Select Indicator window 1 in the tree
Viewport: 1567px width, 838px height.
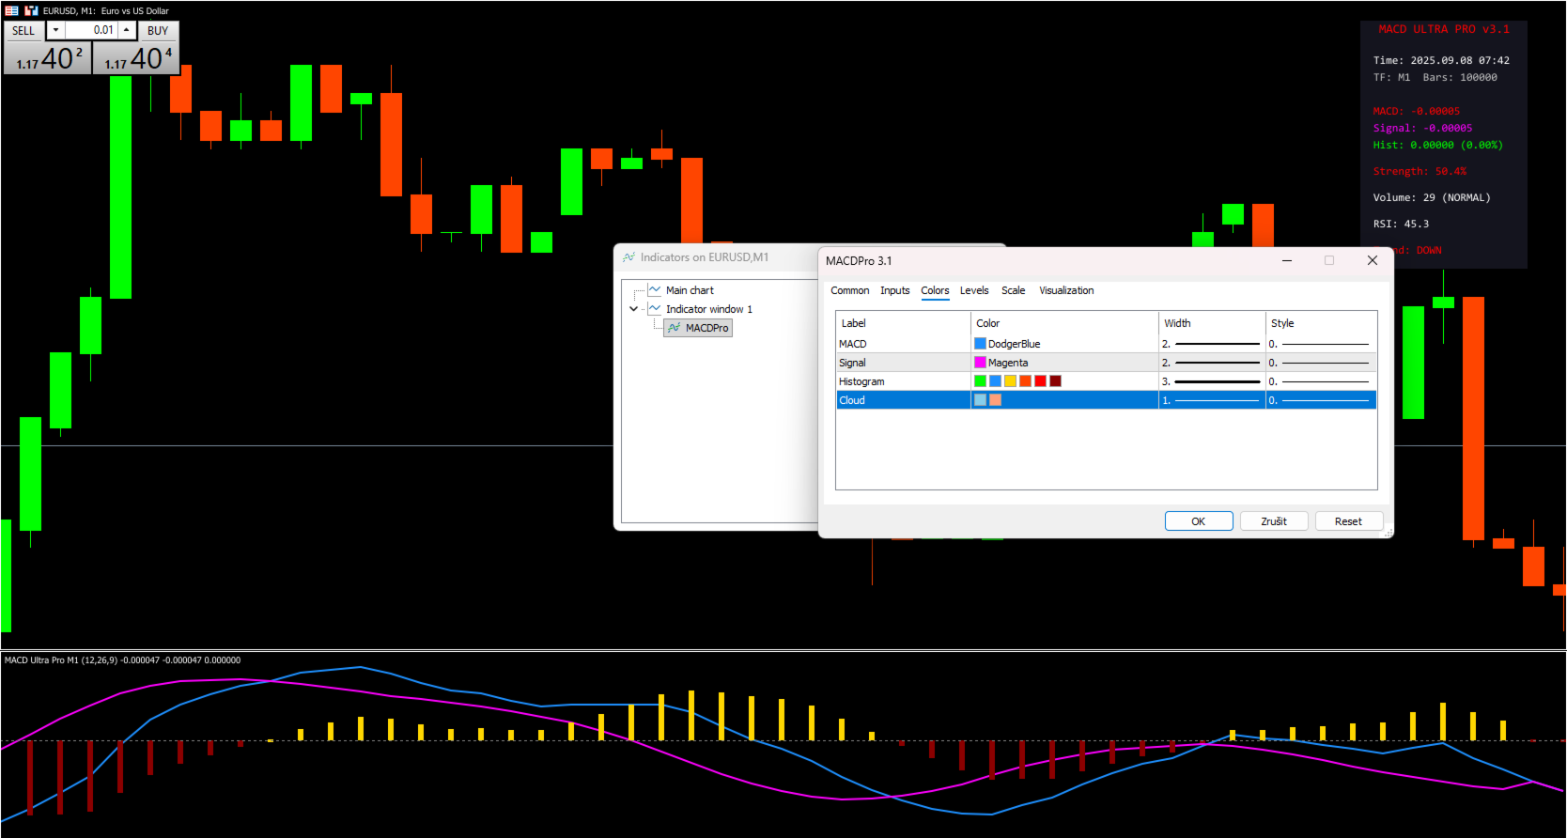709,309
